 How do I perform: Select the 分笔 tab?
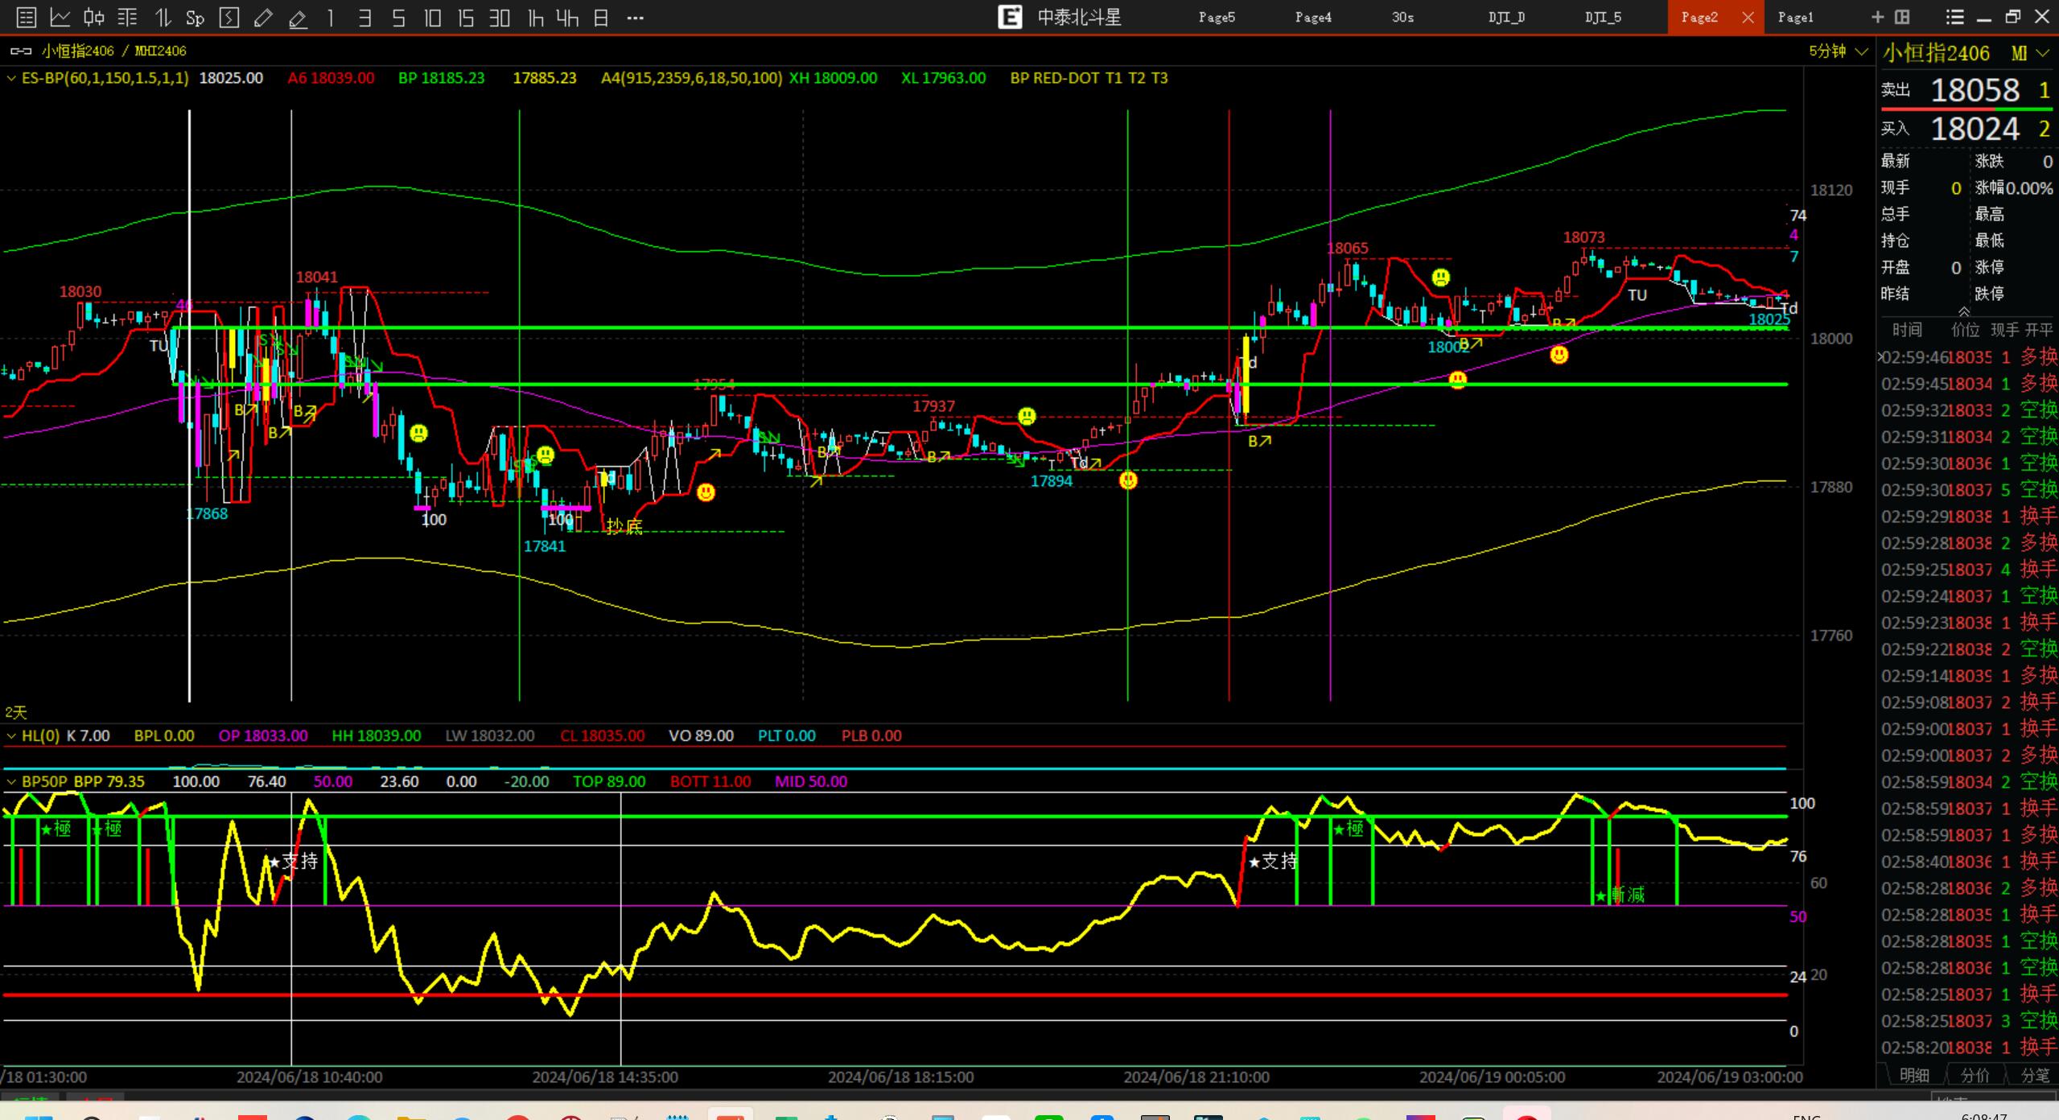point(2036,1075)
